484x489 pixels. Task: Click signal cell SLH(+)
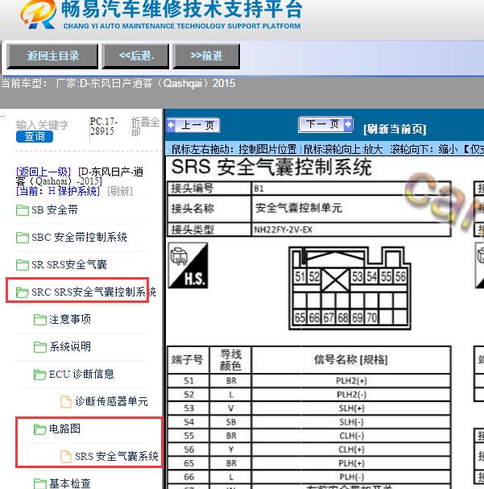point(351,408)
